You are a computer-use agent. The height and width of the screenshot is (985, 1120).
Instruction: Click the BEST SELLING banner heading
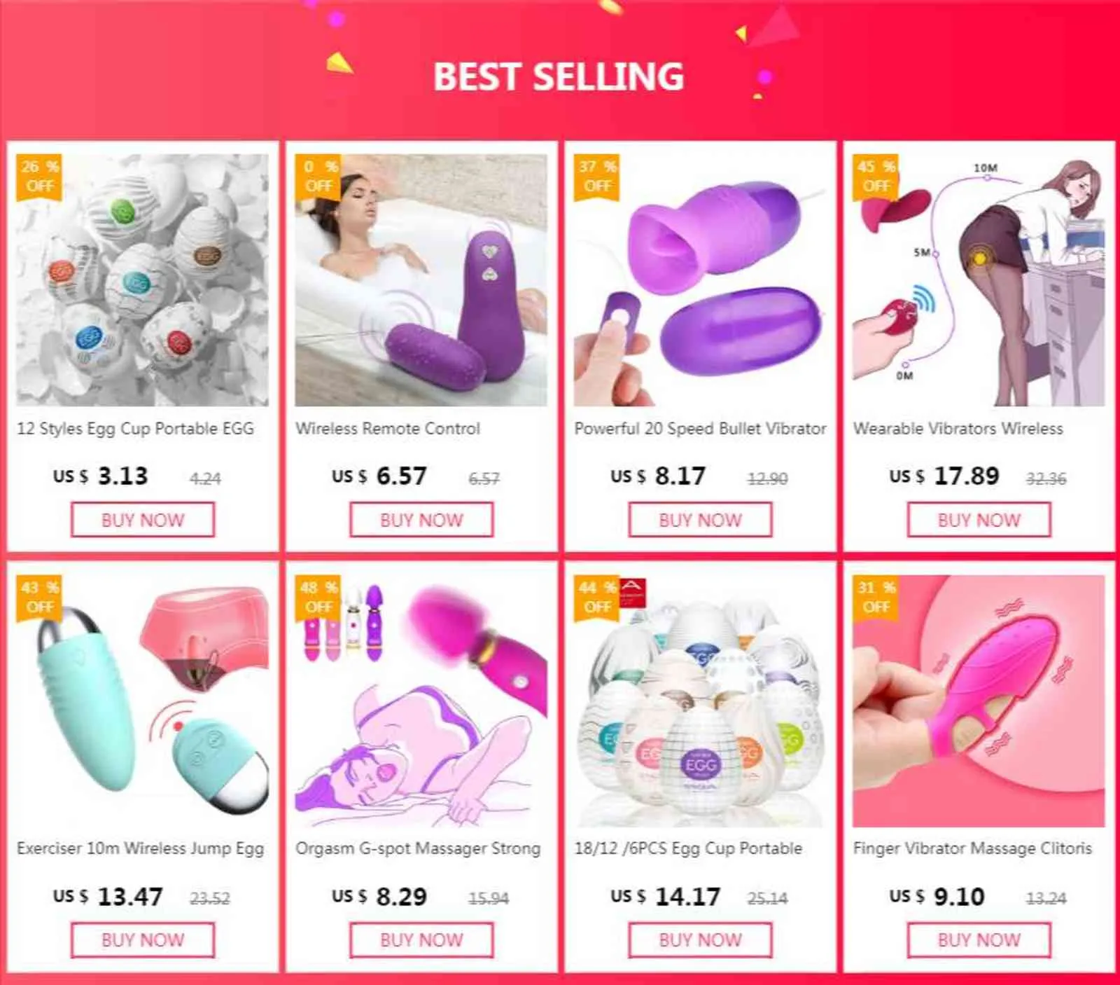point(559,76)
